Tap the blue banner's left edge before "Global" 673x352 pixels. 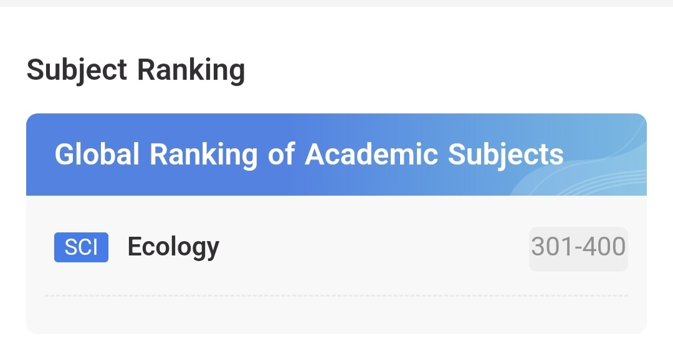point(39,154)
